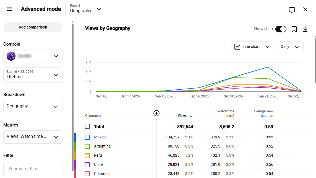
Task: Click the Add comparison button
Action: click(x=33, y=27)
